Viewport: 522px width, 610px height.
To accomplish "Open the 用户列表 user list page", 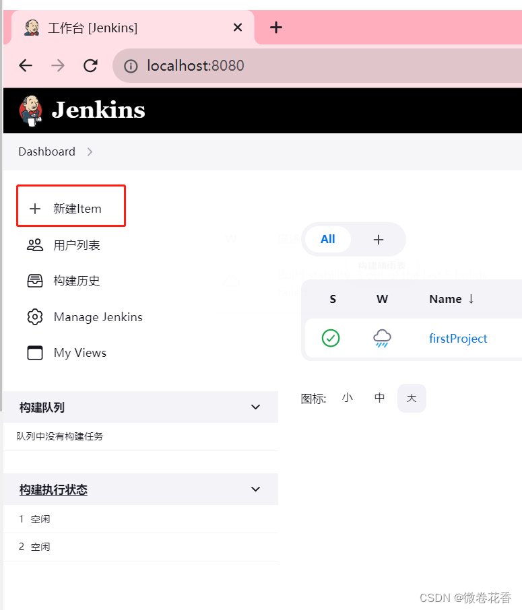I will click(x=77, y=245).
